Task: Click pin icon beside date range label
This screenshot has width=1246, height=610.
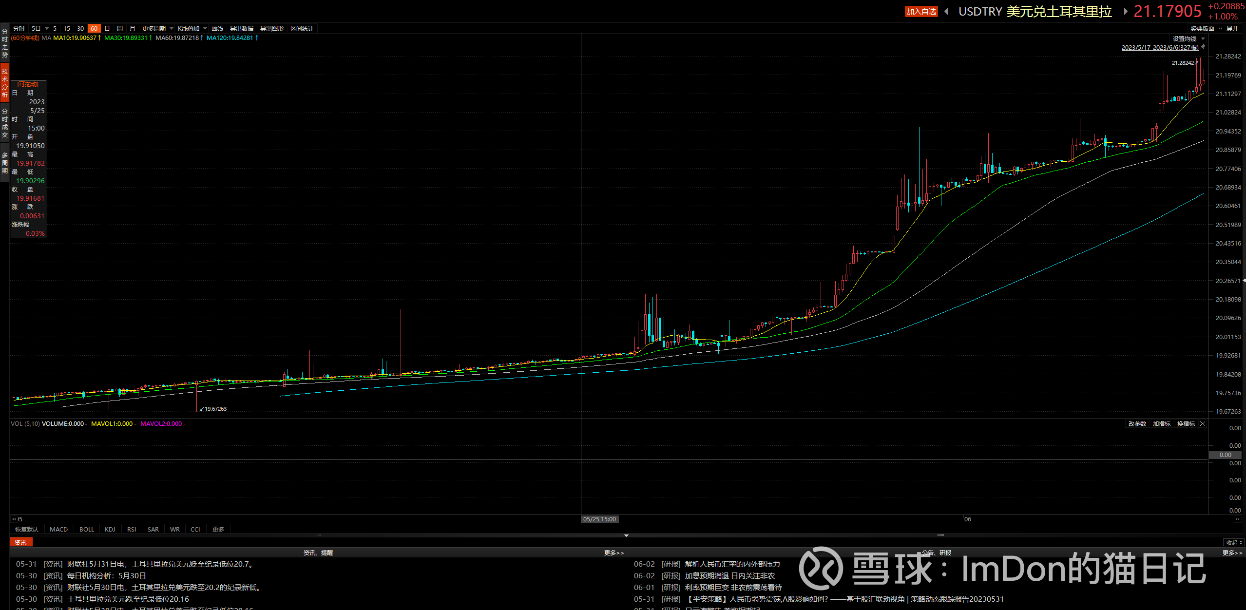Action: [1203, 47]
